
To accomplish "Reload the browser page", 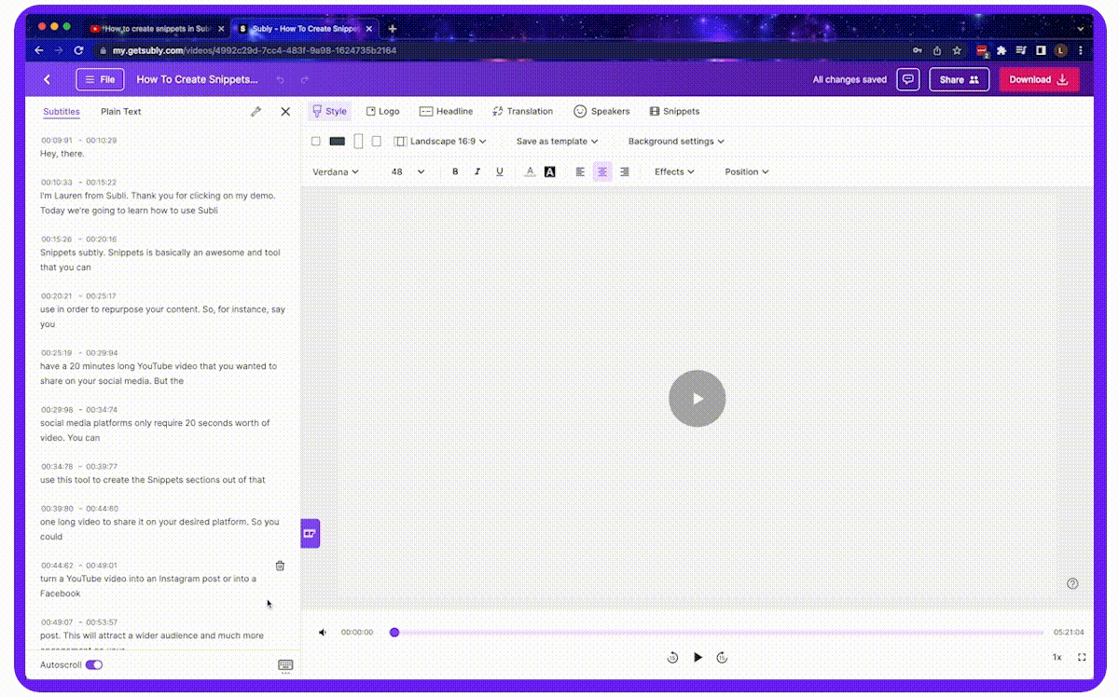I will tap(78, 50).
